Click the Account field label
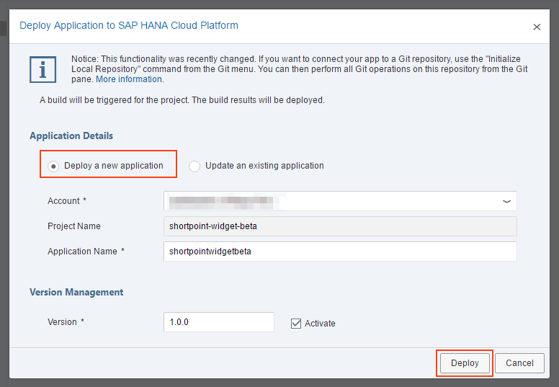 (67, 201)
